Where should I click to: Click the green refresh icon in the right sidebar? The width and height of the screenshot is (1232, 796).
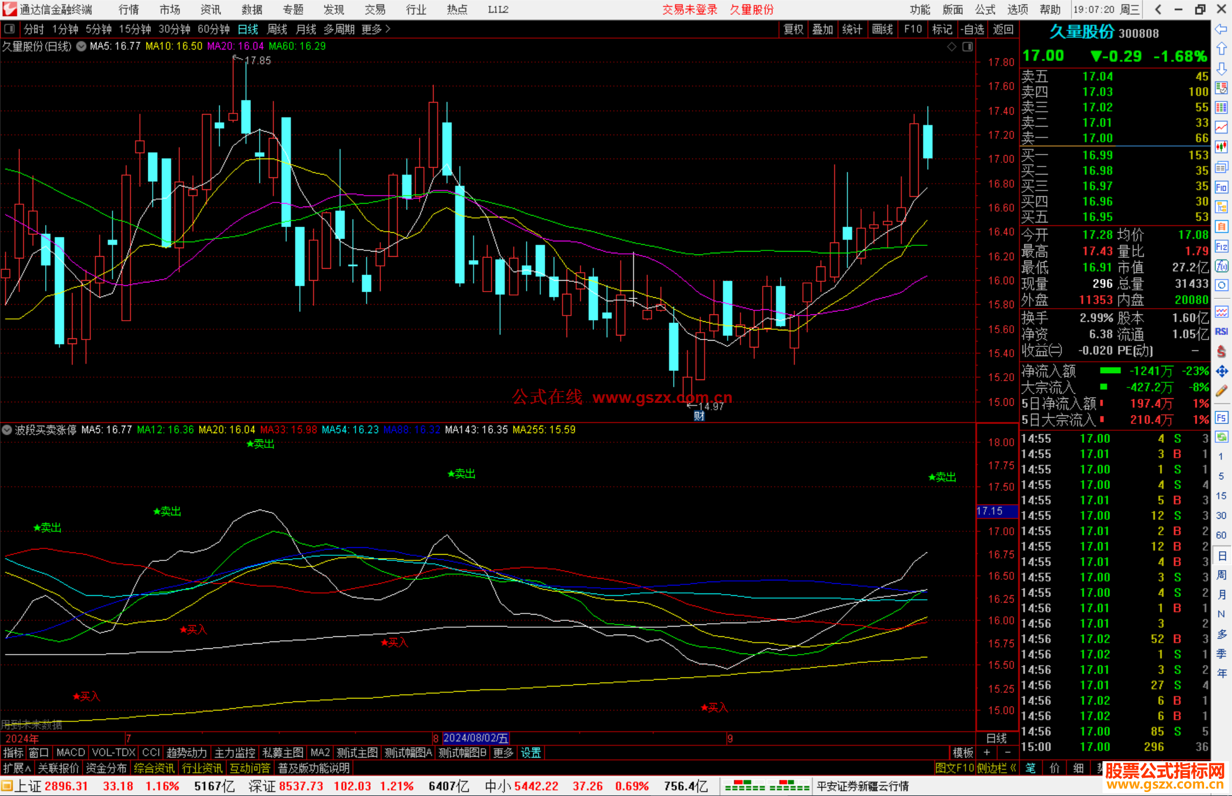[x=1221, y=437]
